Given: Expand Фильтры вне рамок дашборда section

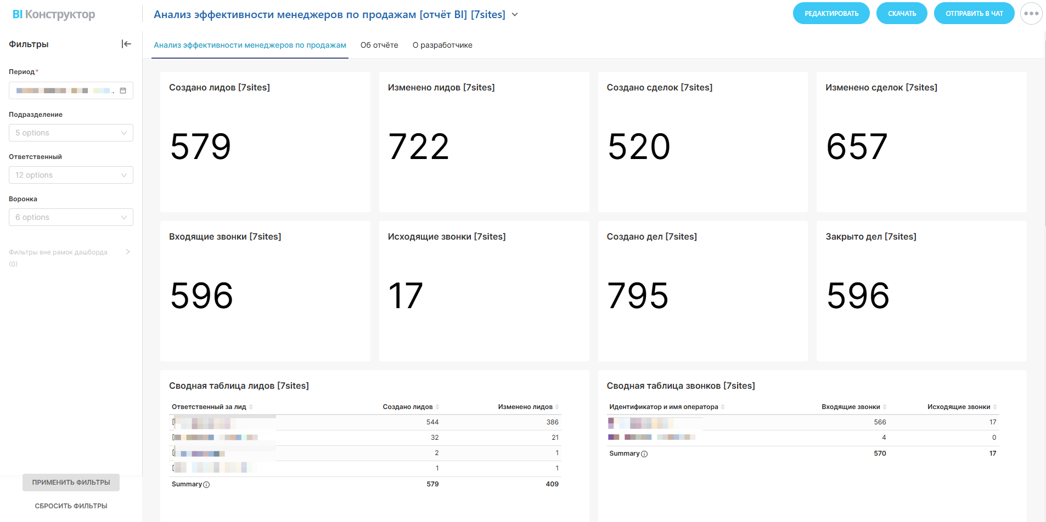Looking at the screenshot, I should pyautogui.click(x=127, y=252).
